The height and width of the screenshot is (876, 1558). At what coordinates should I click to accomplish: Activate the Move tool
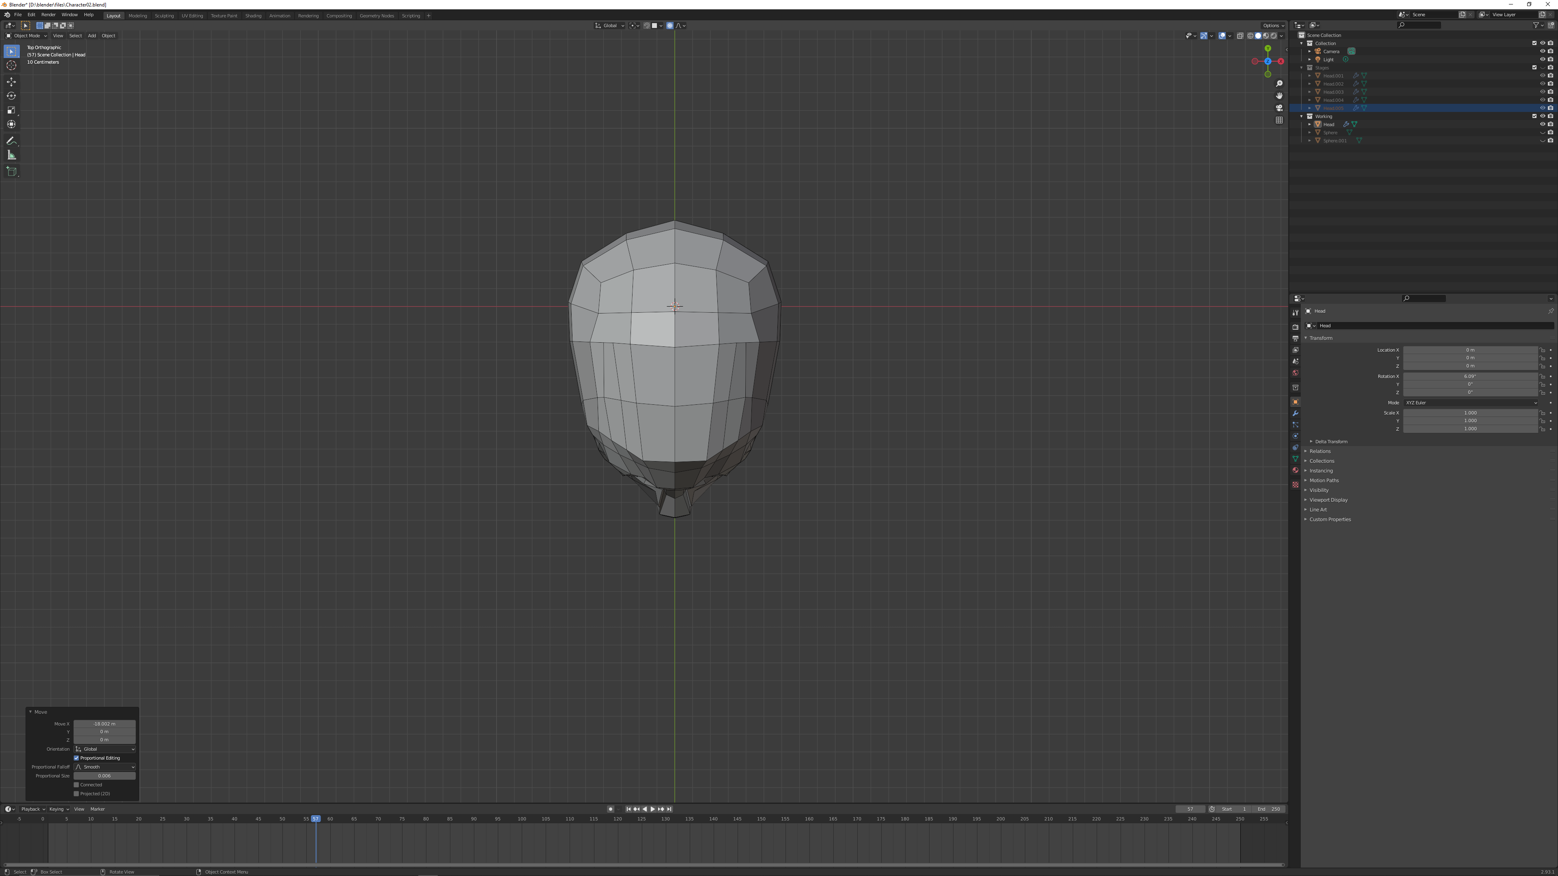(x=11, y=82)
